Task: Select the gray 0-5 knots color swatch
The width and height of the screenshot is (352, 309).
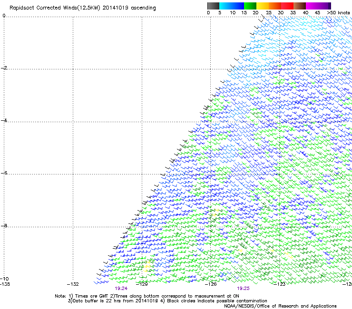Action: (x=213, y=6)
